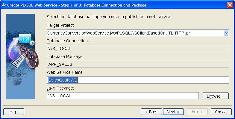Viewport: 235px width, 119px height.
Task: Open the Help for this wizard
Action: coord(14,112)
